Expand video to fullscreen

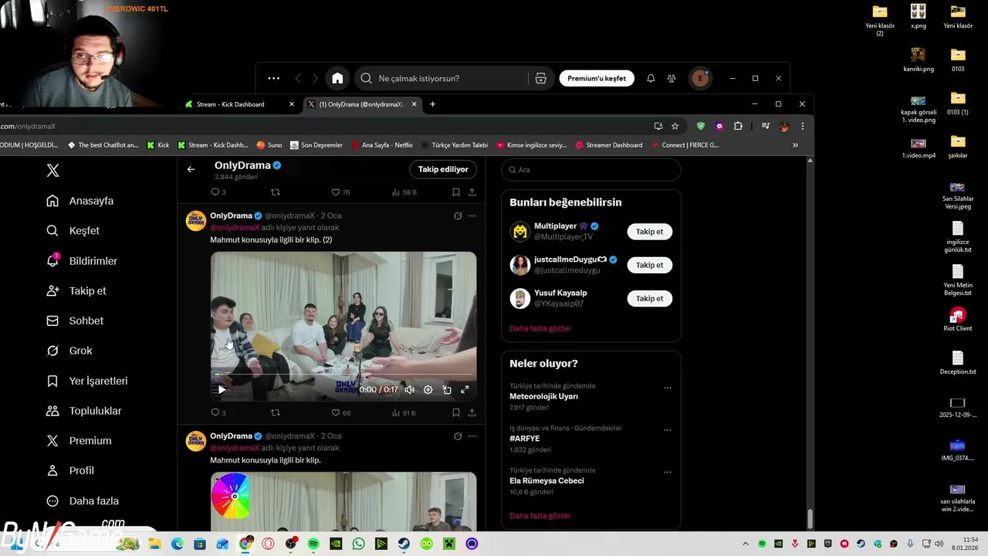click(465, 390)
